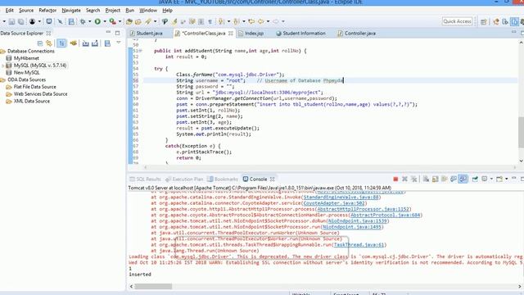The image size is (524, 295).
Task: Open the Edit menu
Action: pos(9,11)
